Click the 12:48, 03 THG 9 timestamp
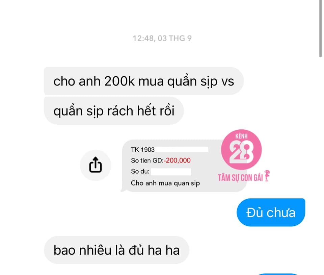The width and height of the screenshot is (324, 275). click(x=162, y=38)
